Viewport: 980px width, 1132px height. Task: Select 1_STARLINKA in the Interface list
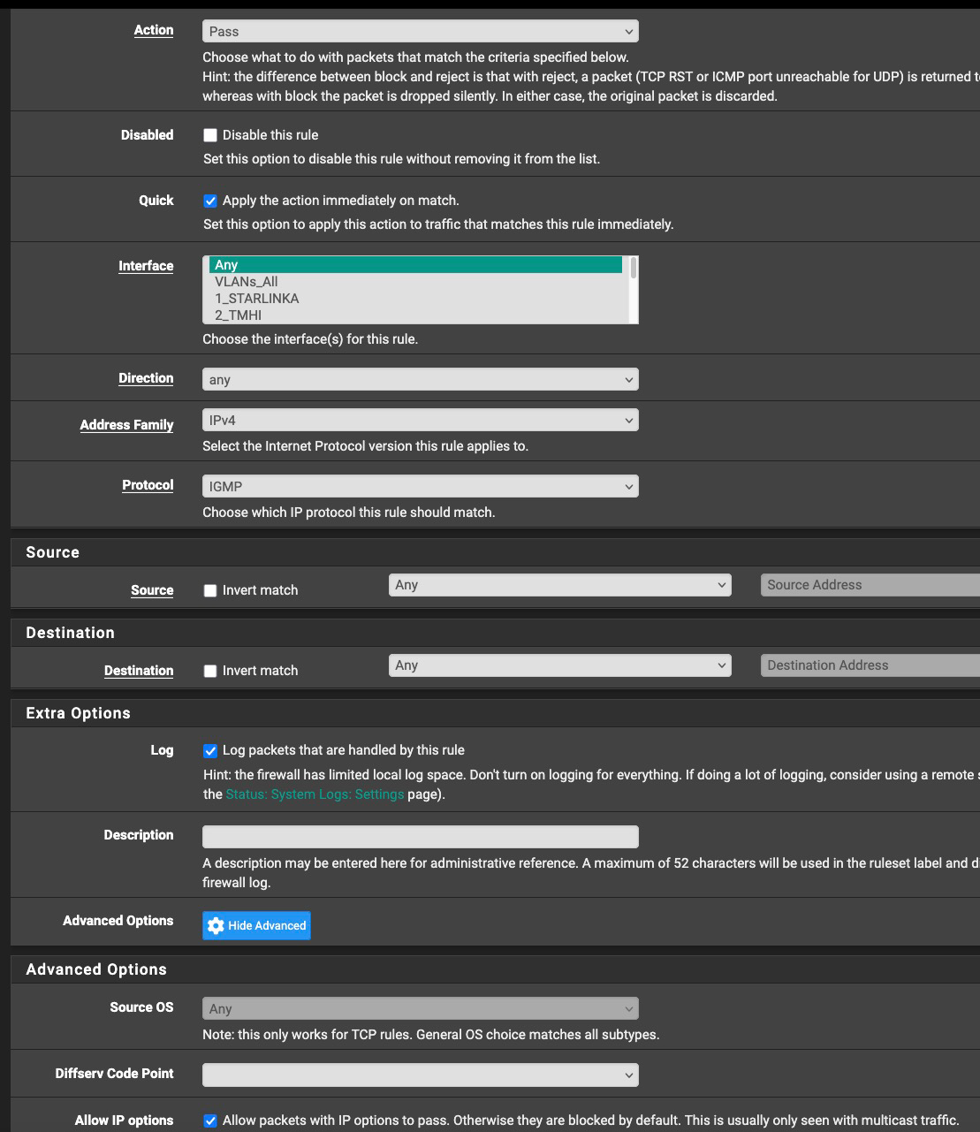(257, 299)
